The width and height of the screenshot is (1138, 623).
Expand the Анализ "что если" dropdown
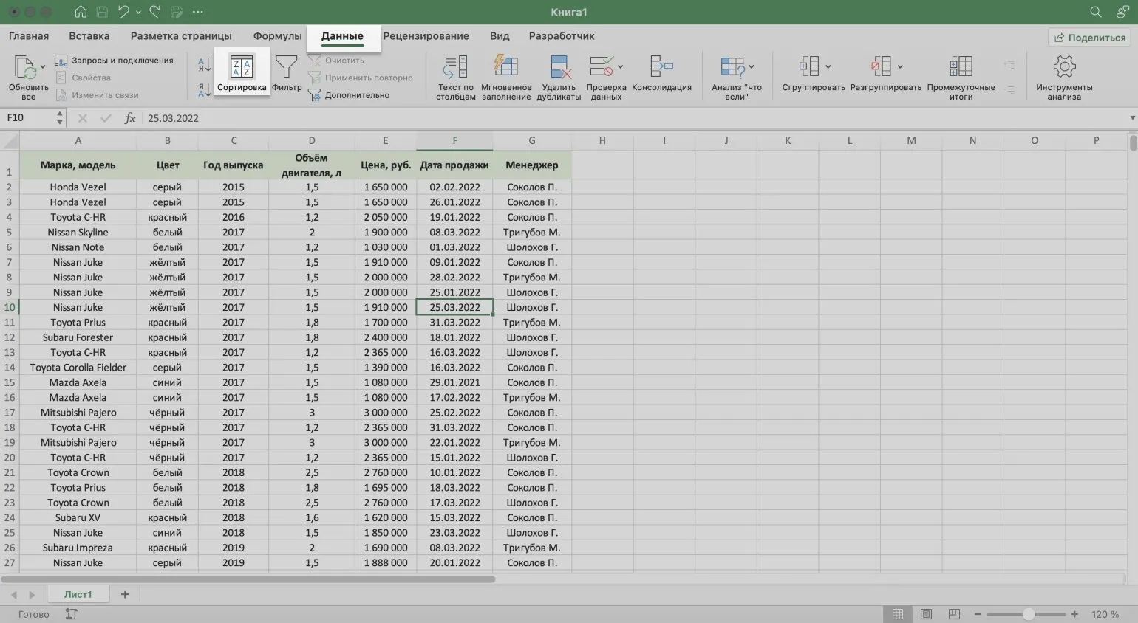(x=752, y=67)
